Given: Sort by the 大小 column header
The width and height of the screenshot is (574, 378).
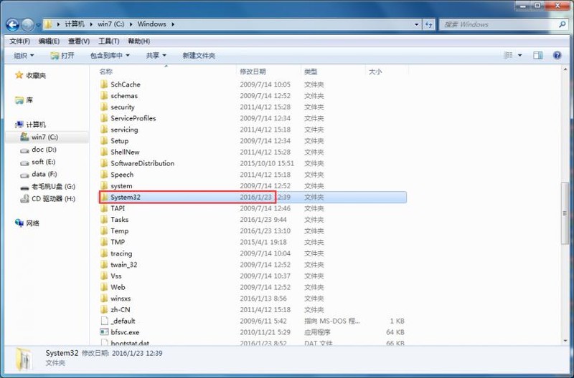Looking at the screenshot, I should [375, 72].
